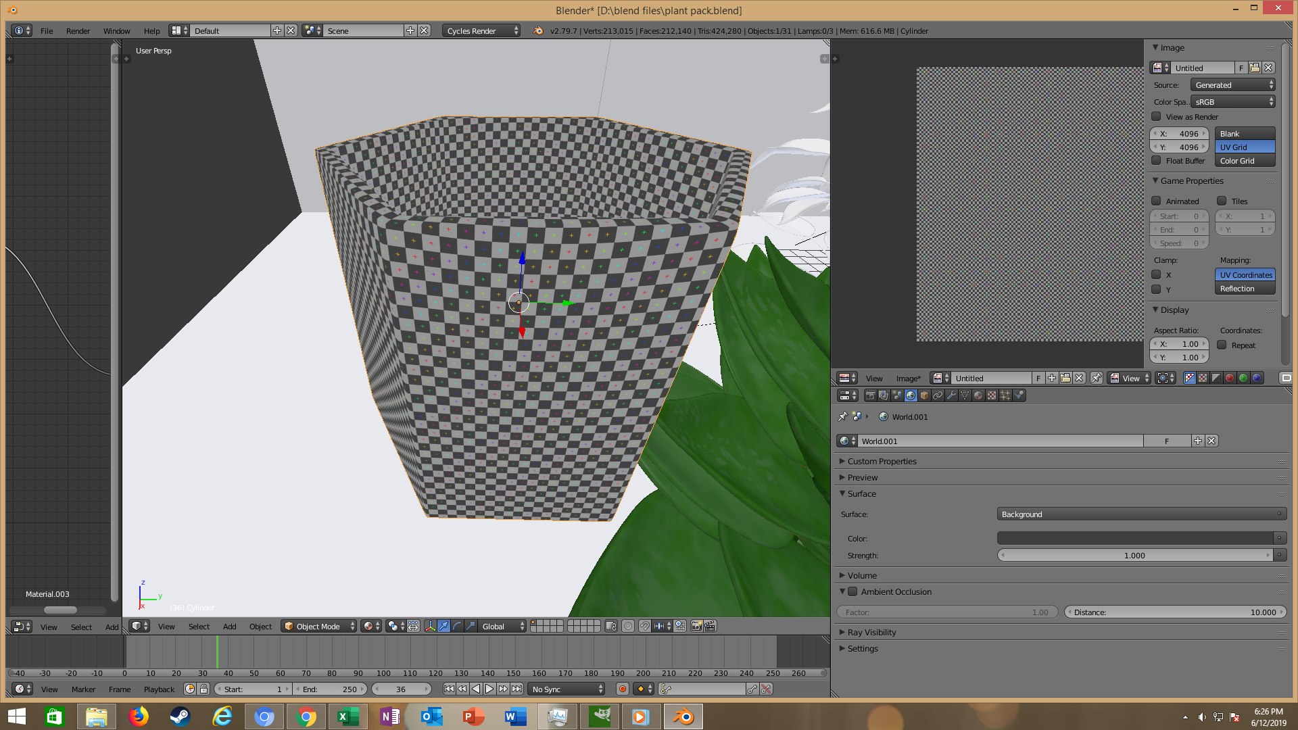
Task: Open the Object Mode dropdown
Action: click(x=319, y=626)
